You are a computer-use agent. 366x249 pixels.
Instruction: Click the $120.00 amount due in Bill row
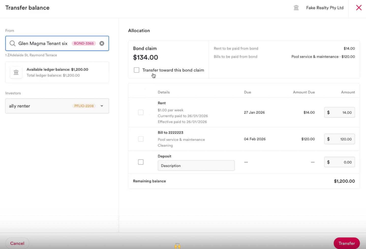point(308,139)
